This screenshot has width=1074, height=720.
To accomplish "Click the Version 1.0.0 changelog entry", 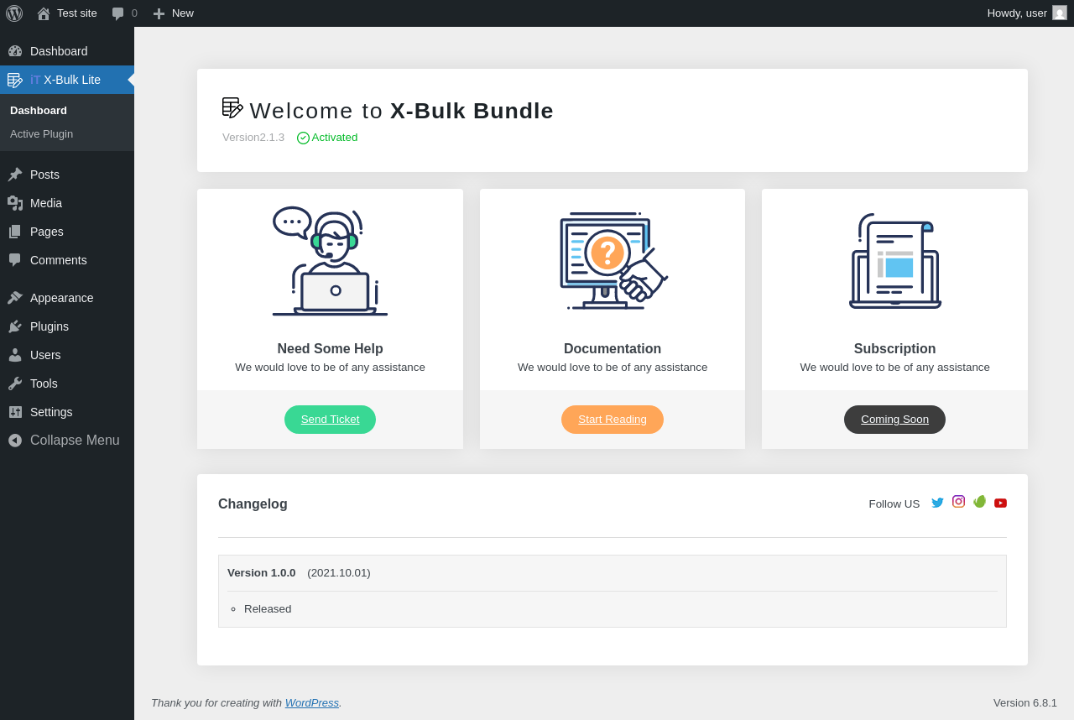I will point(262,573).
